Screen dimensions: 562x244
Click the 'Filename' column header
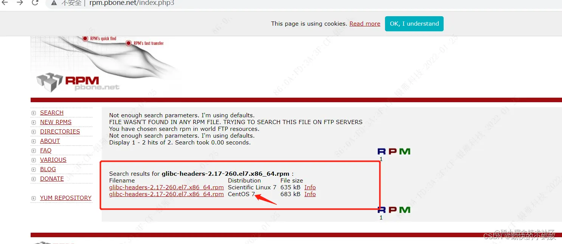(122, 181)
